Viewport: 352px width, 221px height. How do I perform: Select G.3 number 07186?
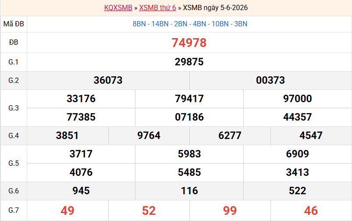coord(189,117)
